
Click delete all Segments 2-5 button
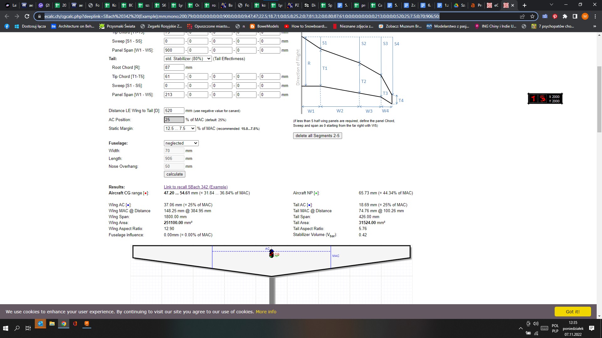click(317, 136)
